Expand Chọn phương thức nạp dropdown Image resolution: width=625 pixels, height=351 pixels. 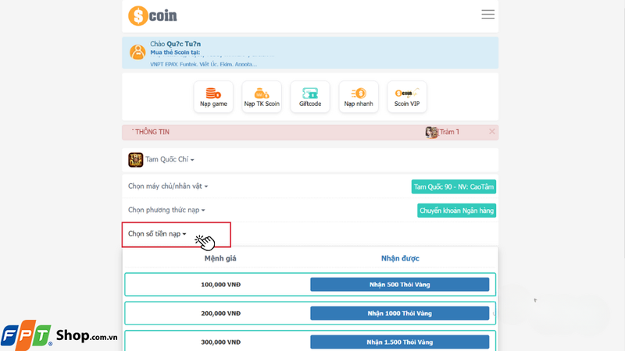click(166, 210)
